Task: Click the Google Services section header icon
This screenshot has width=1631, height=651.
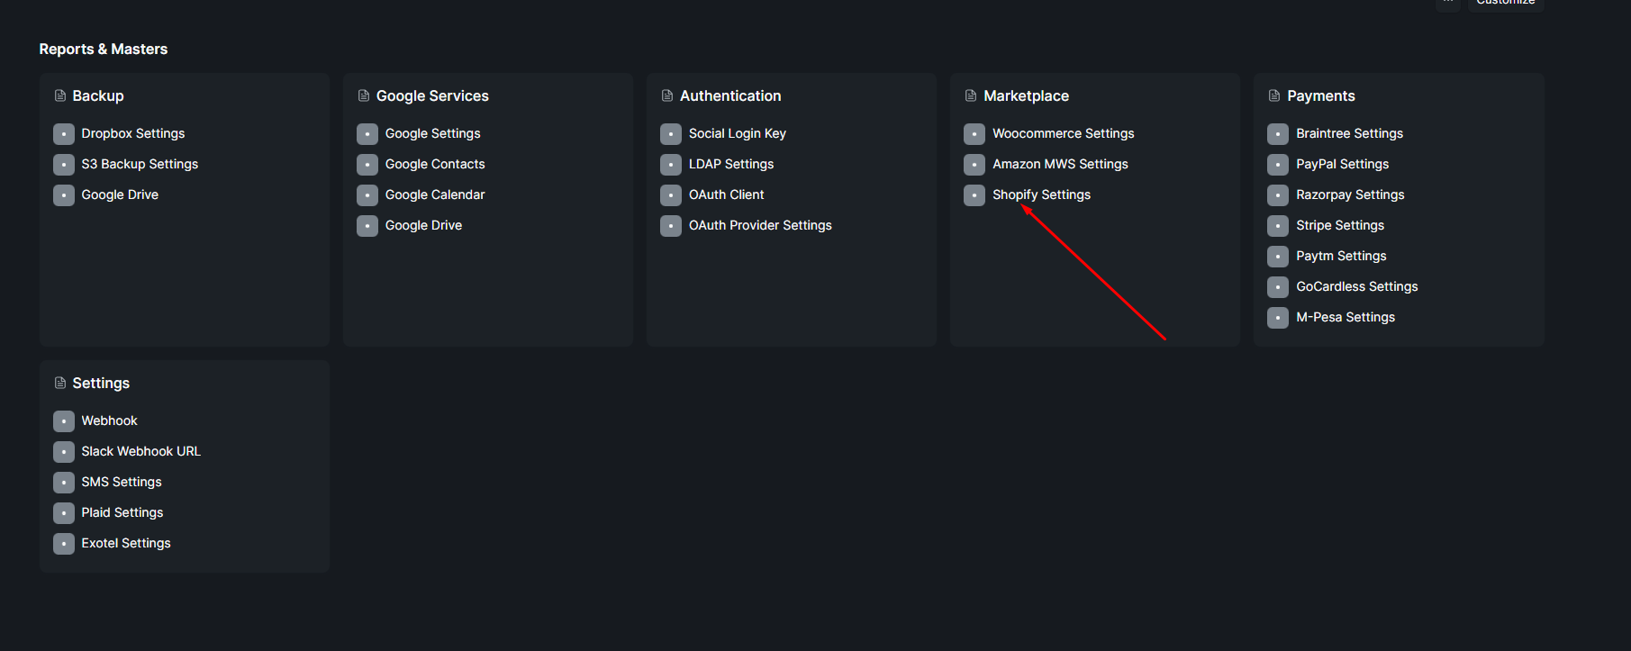Action: coord(364,95)
